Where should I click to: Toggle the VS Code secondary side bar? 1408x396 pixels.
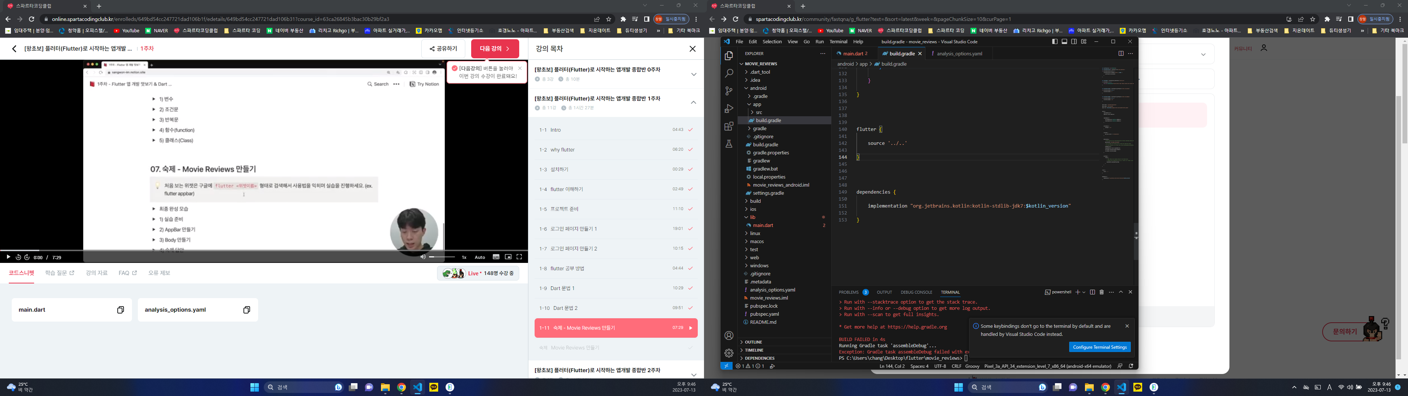tap(1074, 41)
